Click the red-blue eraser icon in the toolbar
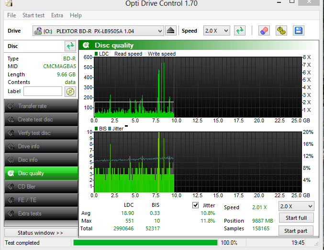The height and width of the screenshot is (250, 324). click(264, 31)
